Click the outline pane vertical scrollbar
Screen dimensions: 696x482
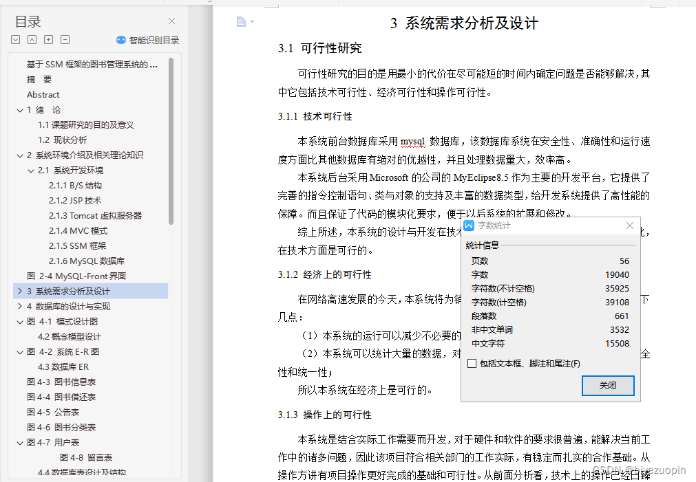pyautogui.click(x=171, y=141)
